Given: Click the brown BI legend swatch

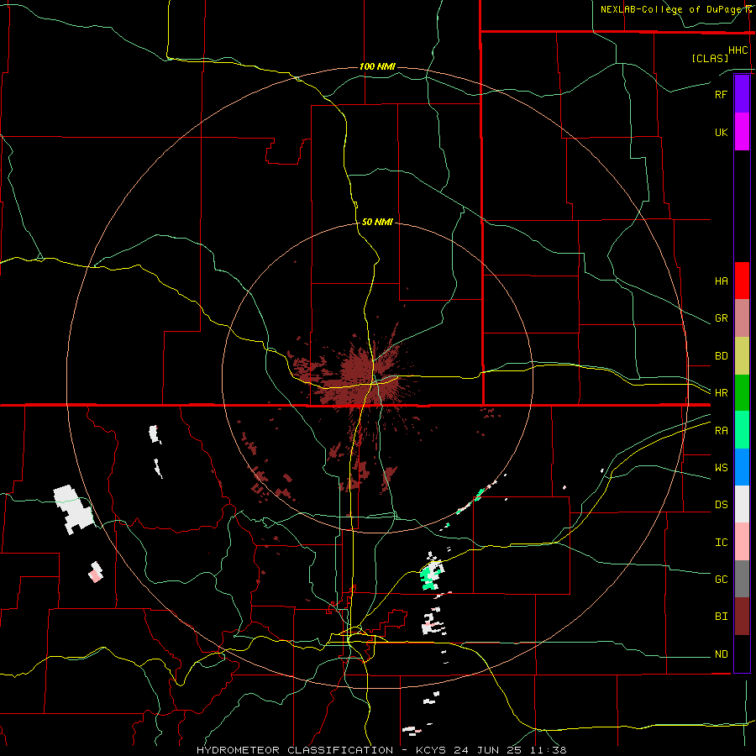Looking at the screenshot, I should (742, 617).
